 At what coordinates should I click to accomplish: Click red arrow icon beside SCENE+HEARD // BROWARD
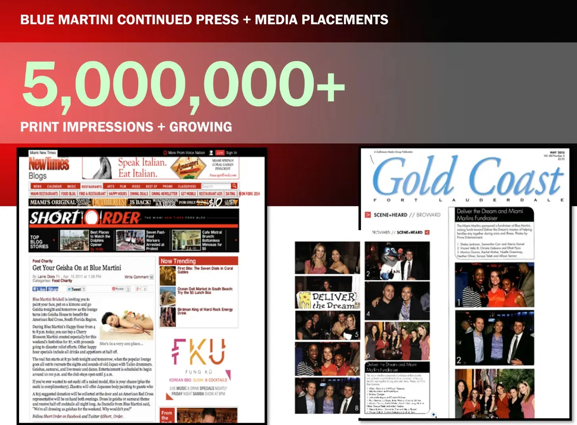click(368, 215)
